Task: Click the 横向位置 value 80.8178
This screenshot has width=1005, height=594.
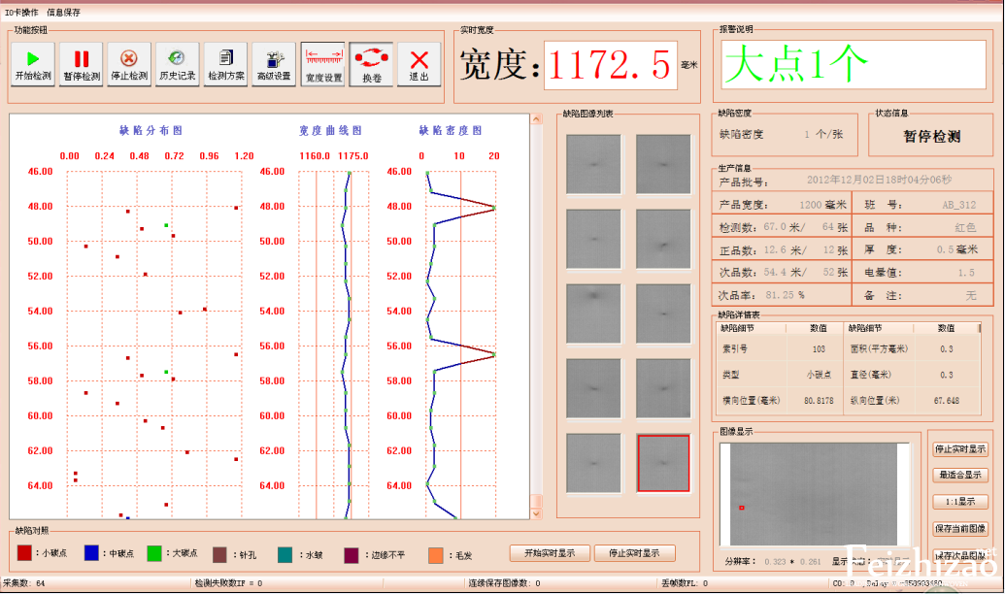Action: pyautogui.click(x=820, y=401)
